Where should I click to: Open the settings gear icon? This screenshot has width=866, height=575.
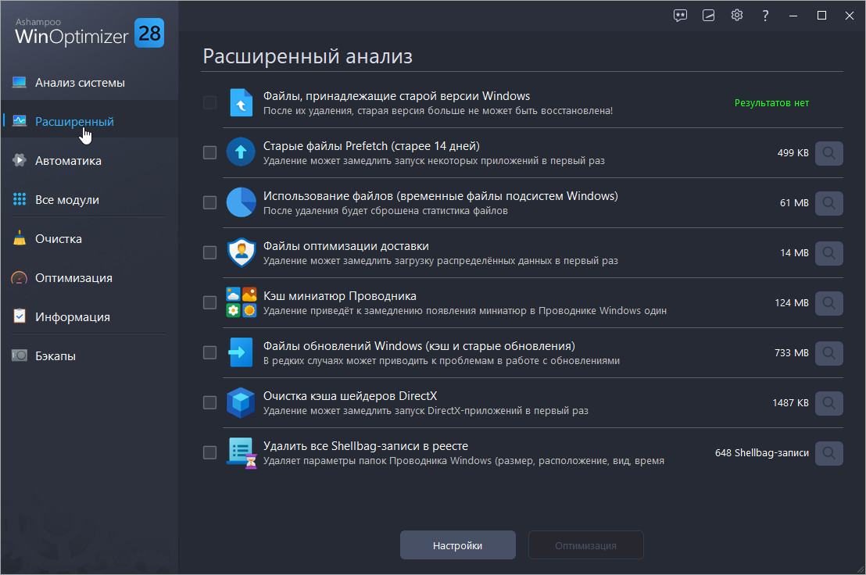pyautogui.click(x=736, y=16)
